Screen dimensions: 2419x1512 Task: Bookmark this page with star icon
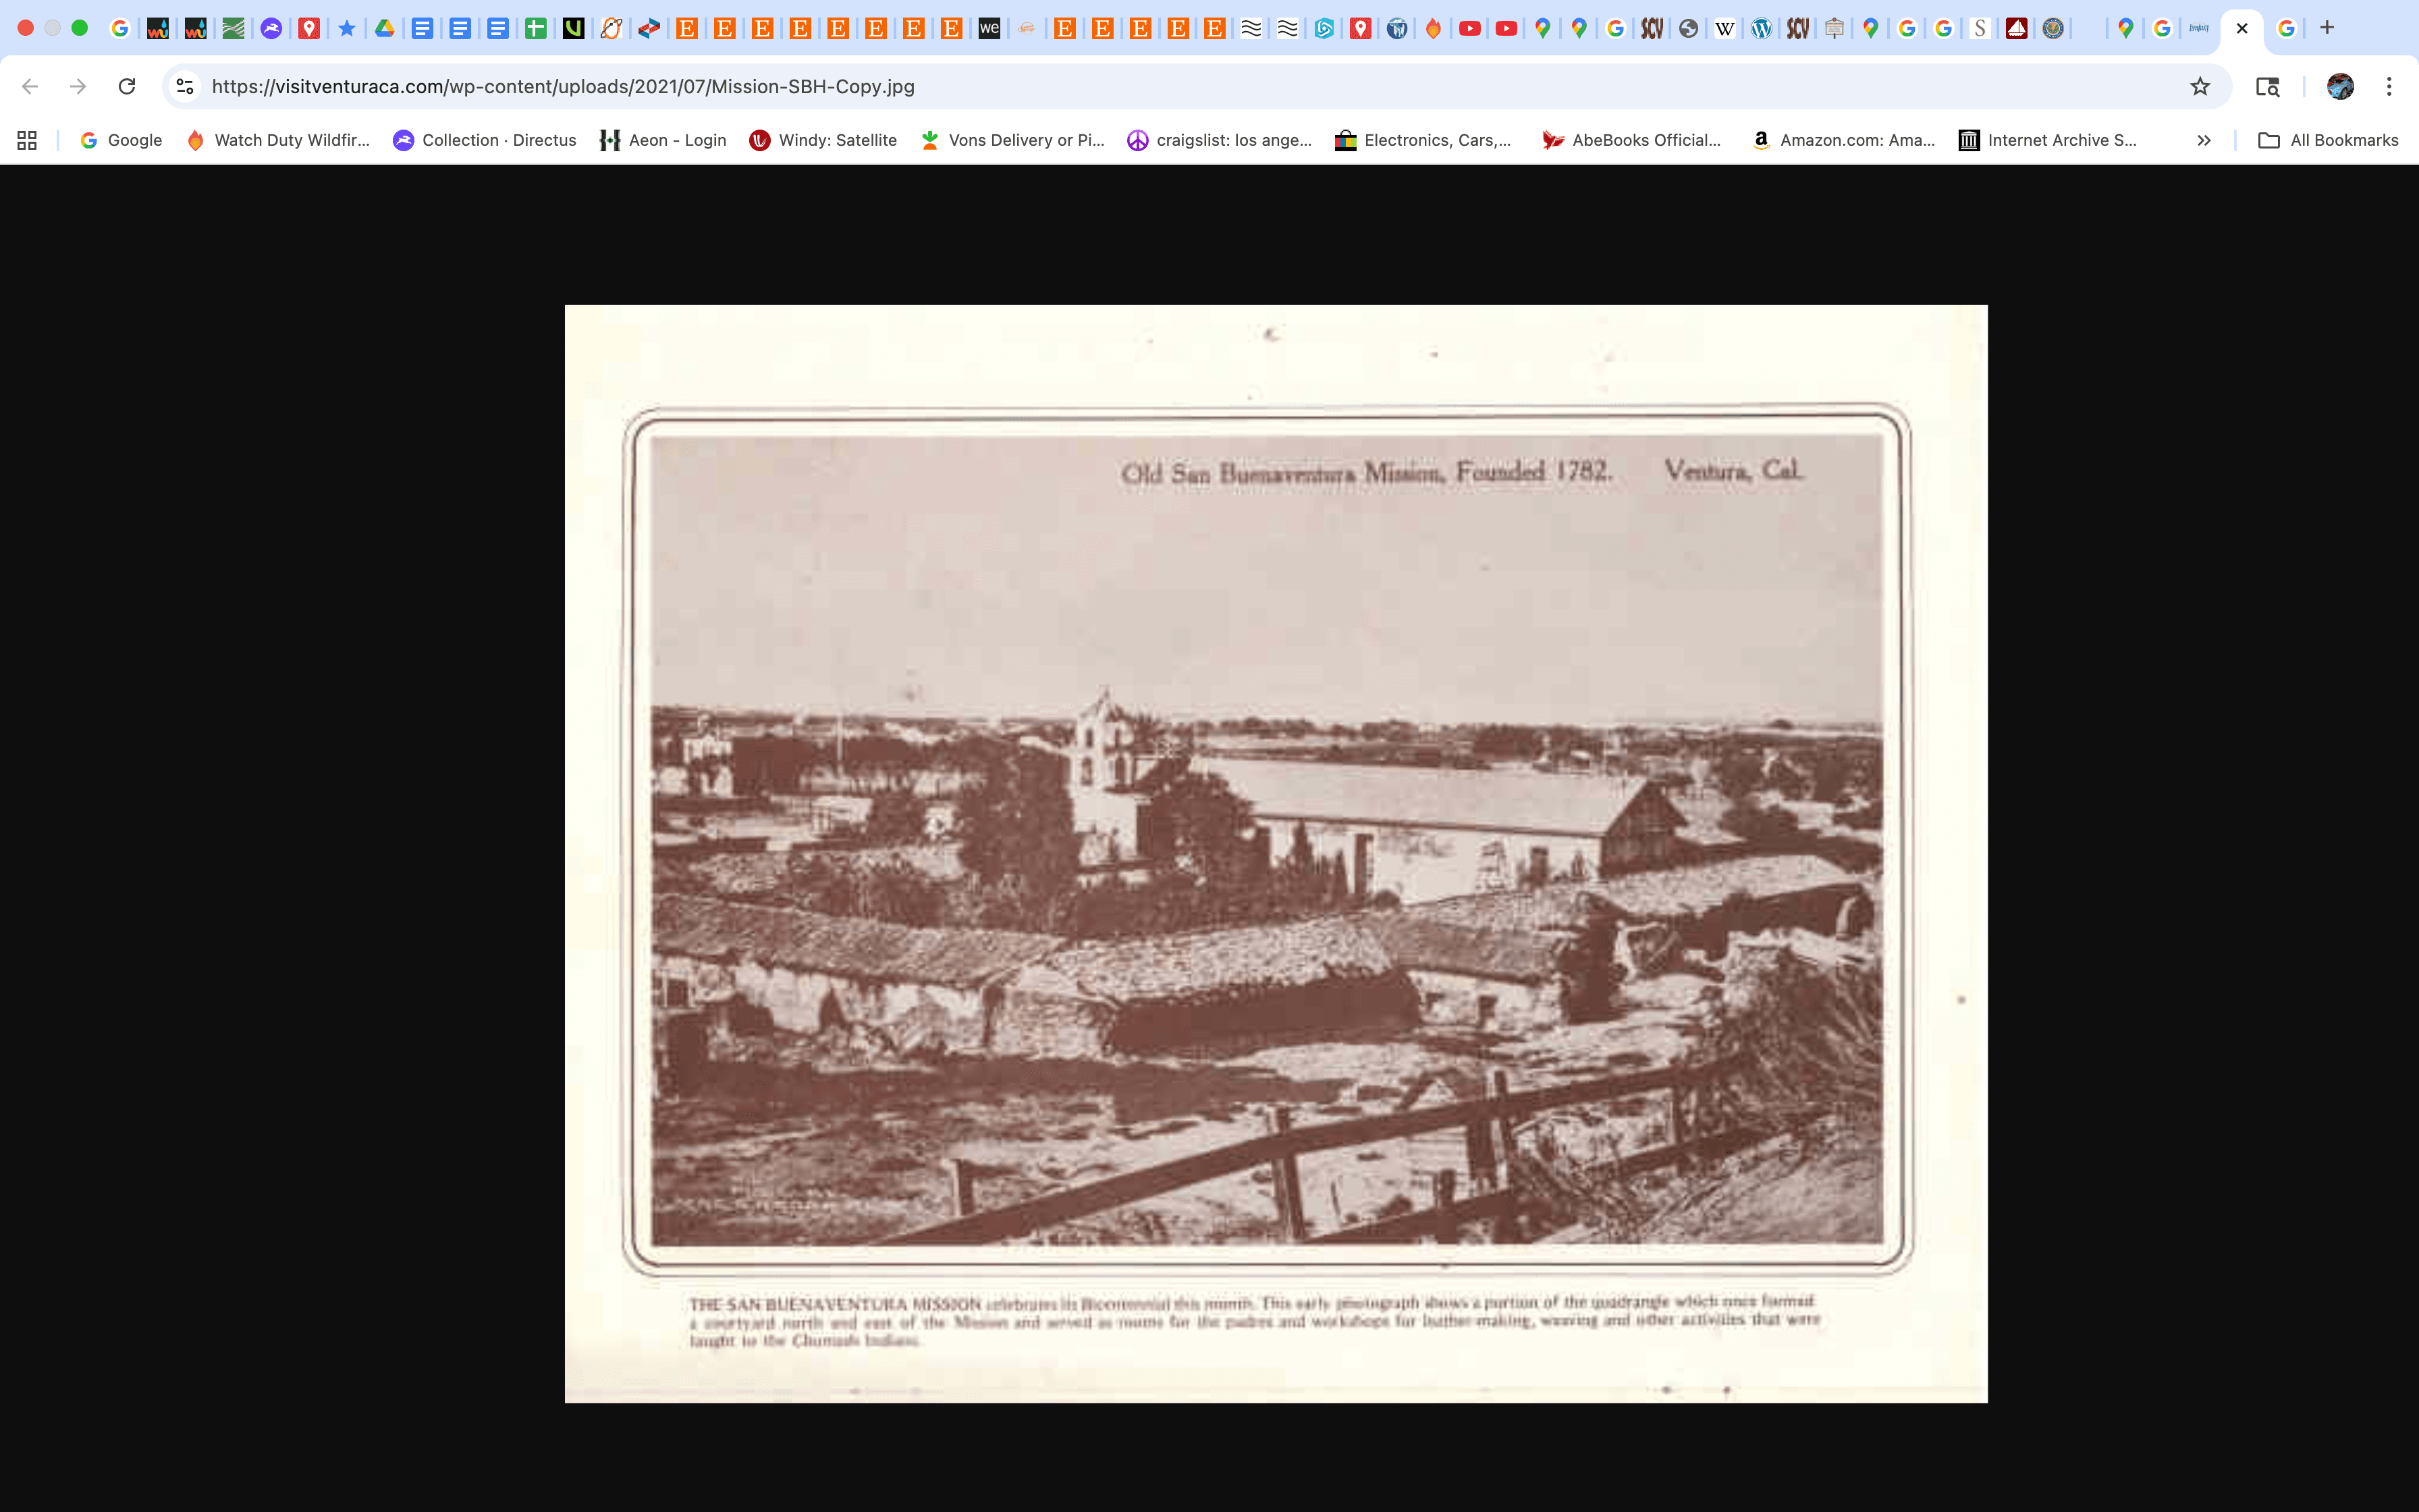point(2199,87)
